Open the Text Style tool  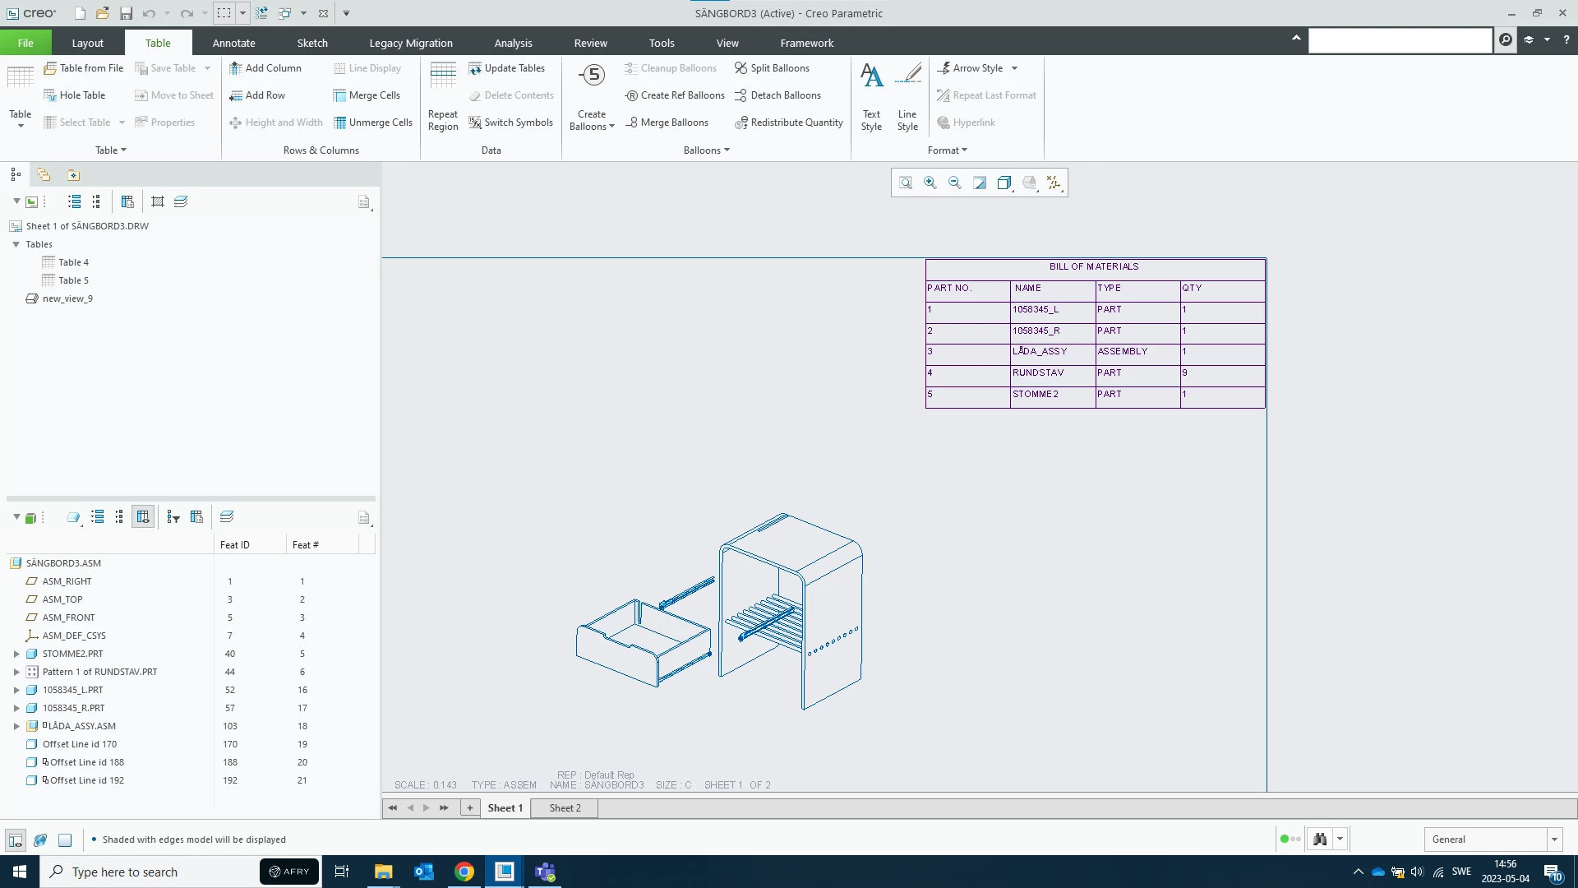tap(871, 76)
